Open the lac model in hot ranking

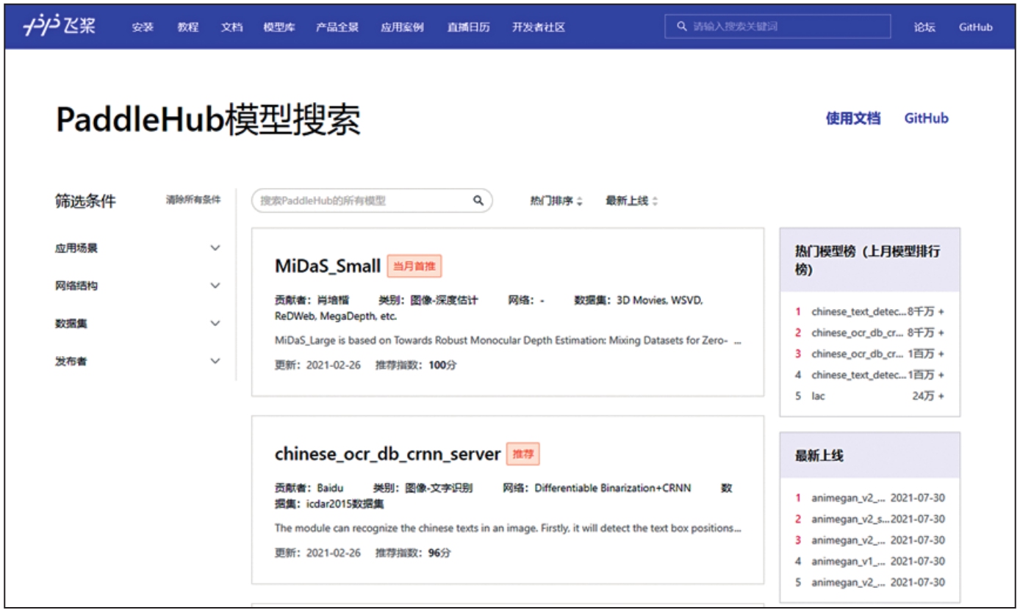tap(870, 396)
